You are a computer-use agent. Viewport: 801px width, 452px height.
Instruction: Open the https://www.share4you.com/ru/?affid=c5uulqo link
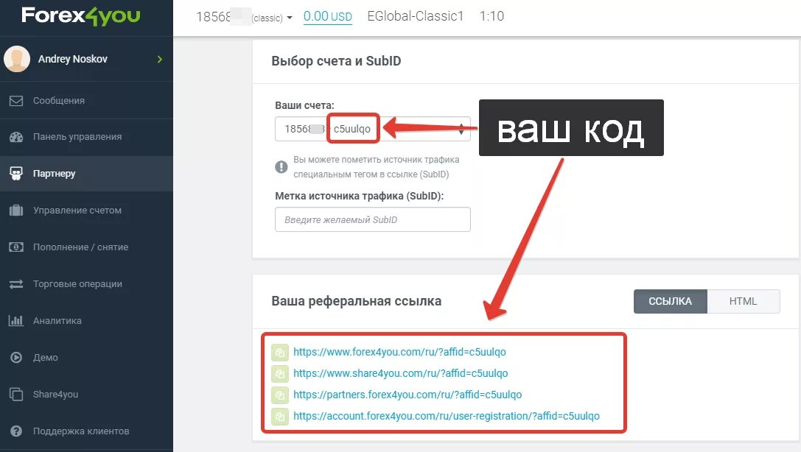[x=401, y=373]
